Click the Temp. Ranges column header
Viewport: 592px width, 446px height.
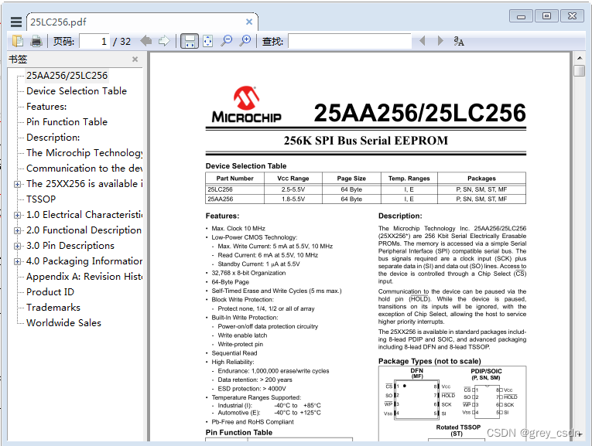coord(409,179)
